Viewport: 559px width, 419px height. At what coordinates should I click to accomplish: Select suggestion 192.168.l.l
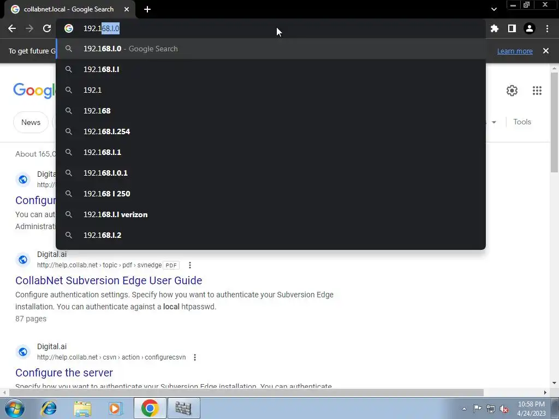[271, 69]
